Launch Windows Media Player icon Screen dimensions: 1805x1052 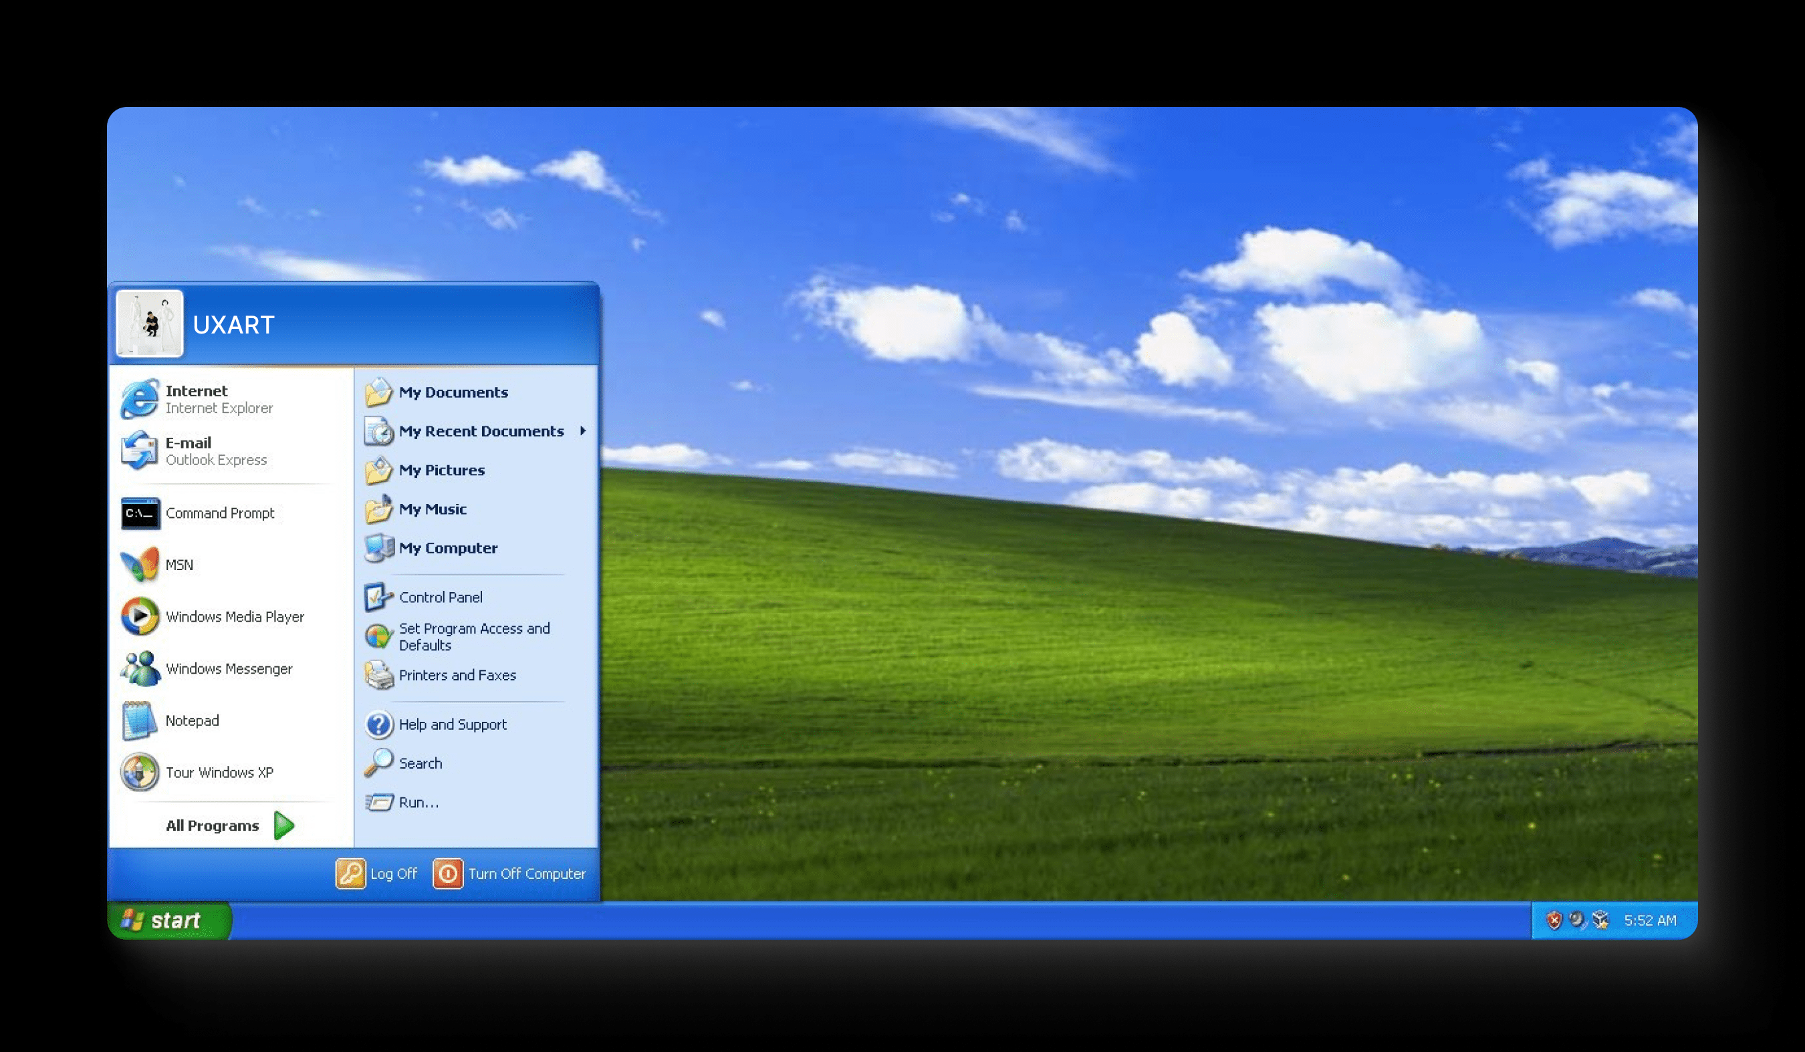(x=140, y=617)
